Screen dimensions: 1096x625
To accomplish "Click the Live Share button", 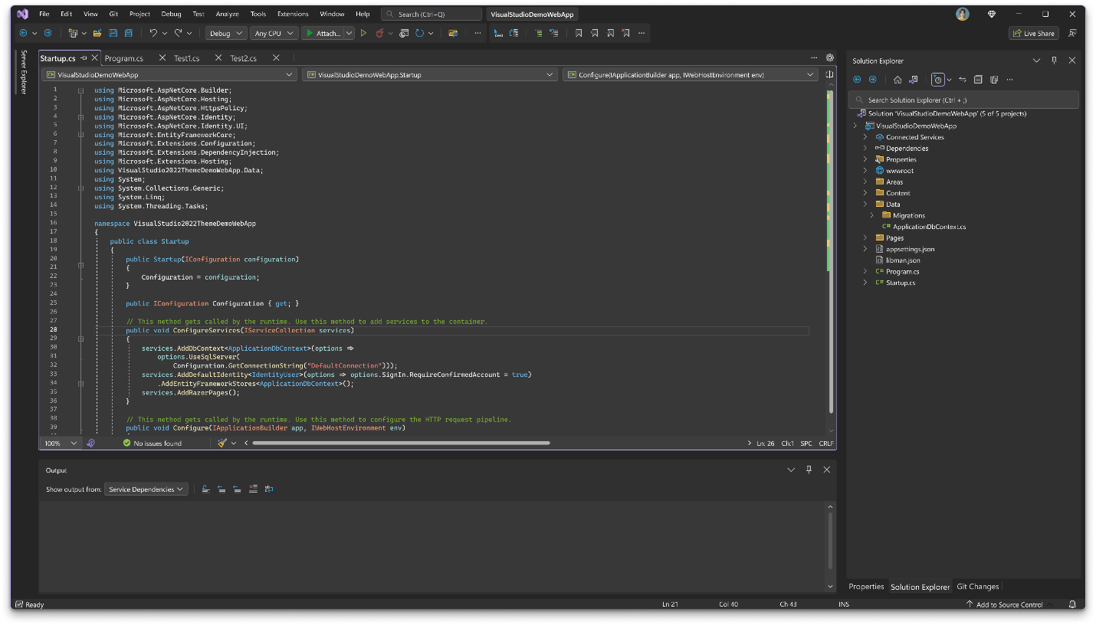I will (x=1033, y=33).
